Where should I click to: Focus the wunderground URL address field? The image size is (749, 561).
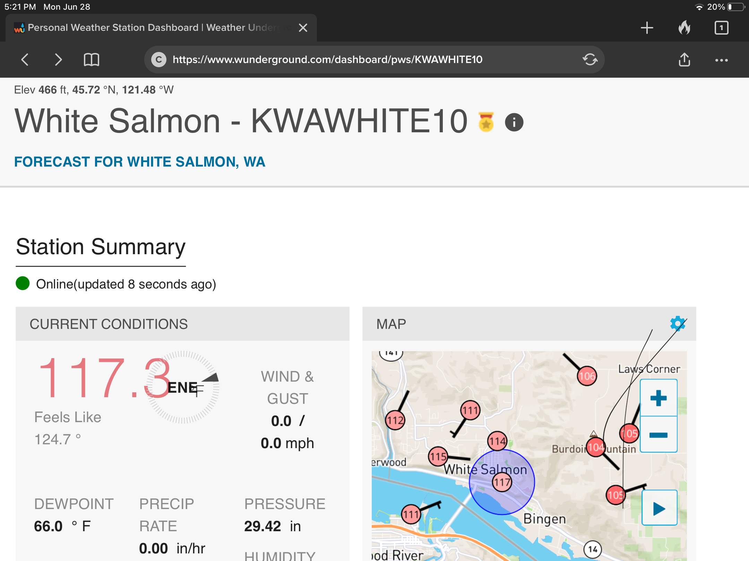pyautogui.click(x=374, y=60)
